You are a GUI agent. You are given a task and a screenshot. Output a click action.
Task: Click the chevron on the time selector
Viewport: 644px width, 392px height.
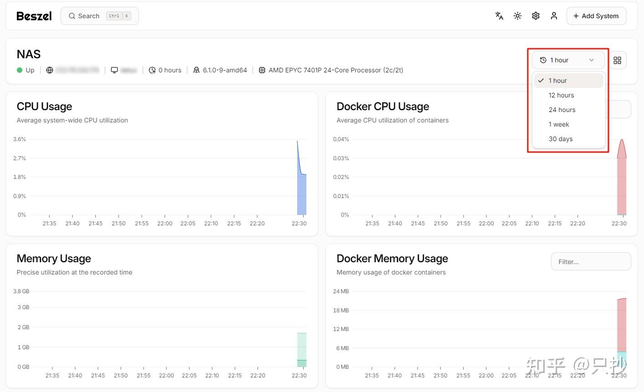click(591, 60)
